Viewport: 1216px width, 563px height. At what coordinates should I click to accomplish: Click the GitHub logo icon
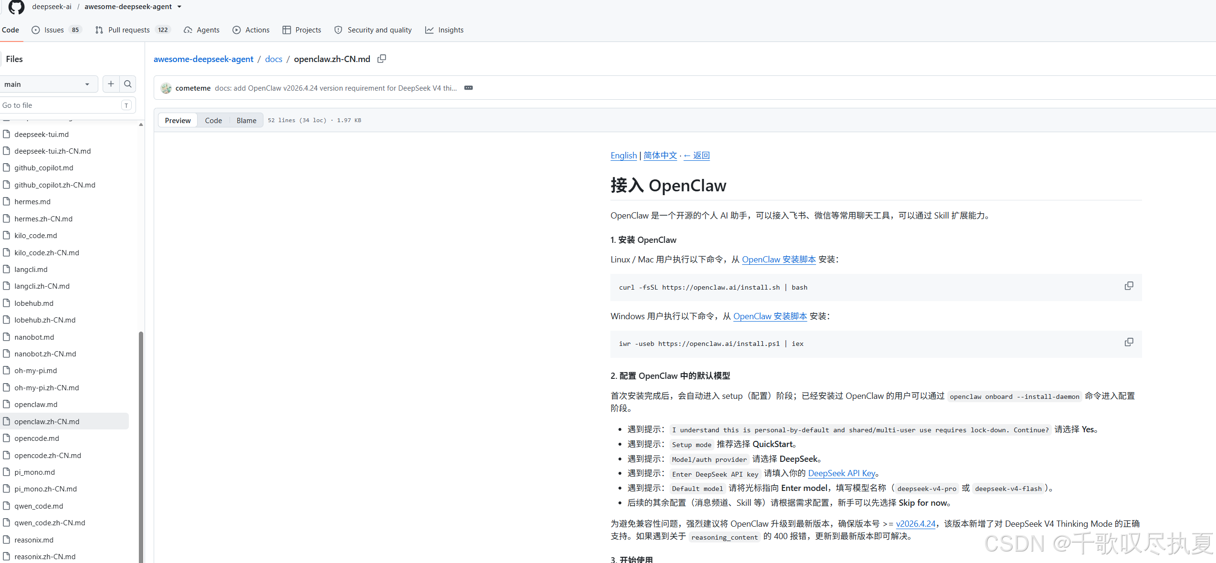16,7
